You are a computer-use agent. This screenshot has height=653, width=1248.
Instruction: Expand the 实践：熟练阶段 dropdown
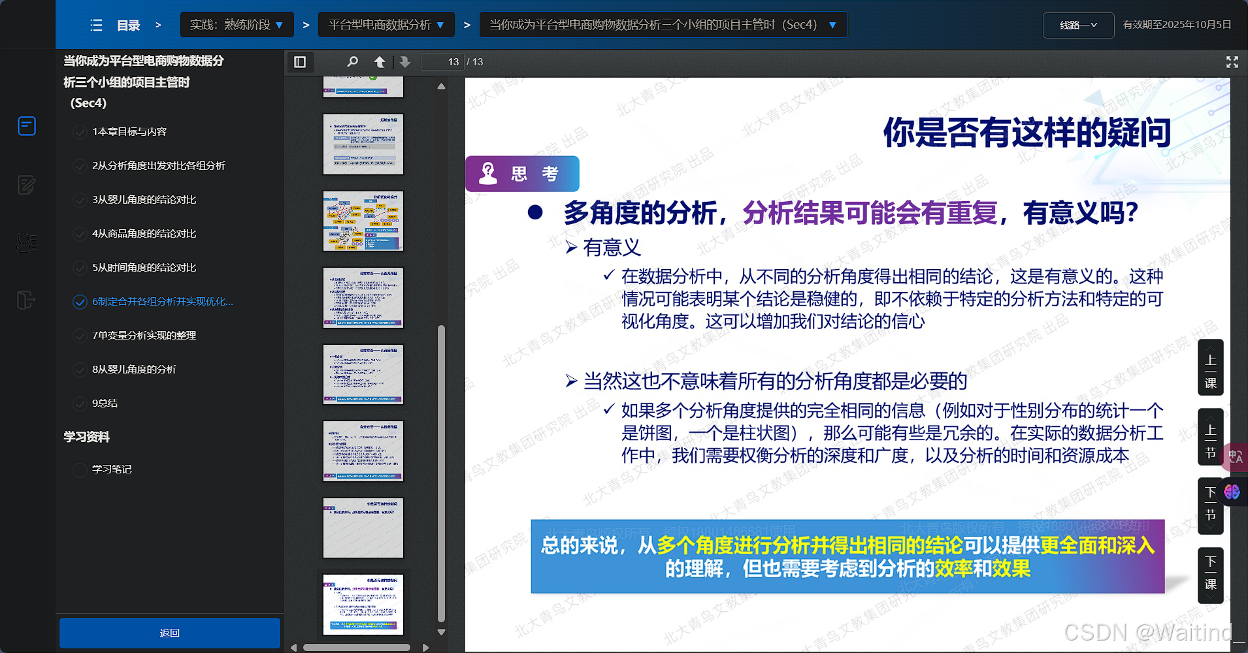tap(237, 25)
